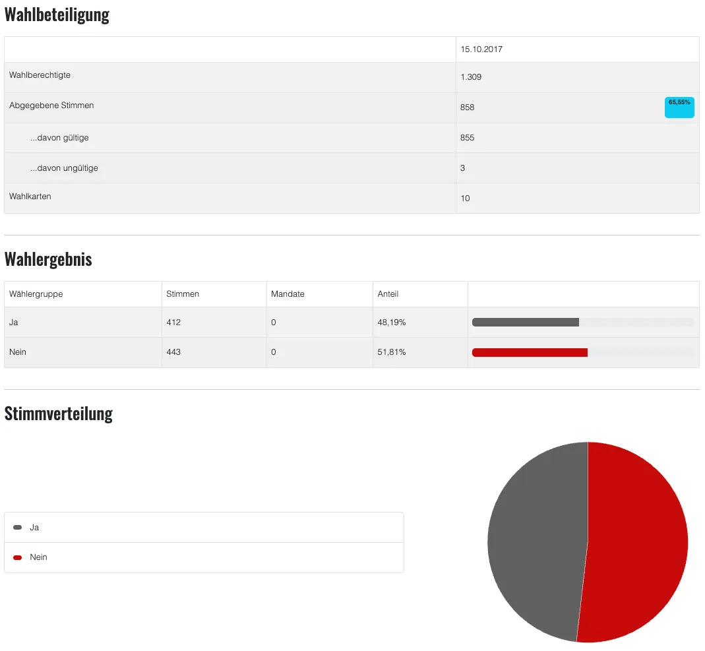Viewport: 705px width, 651px height.
Task: Click the Wählergruppe column header
Action: tap(36, 294)
